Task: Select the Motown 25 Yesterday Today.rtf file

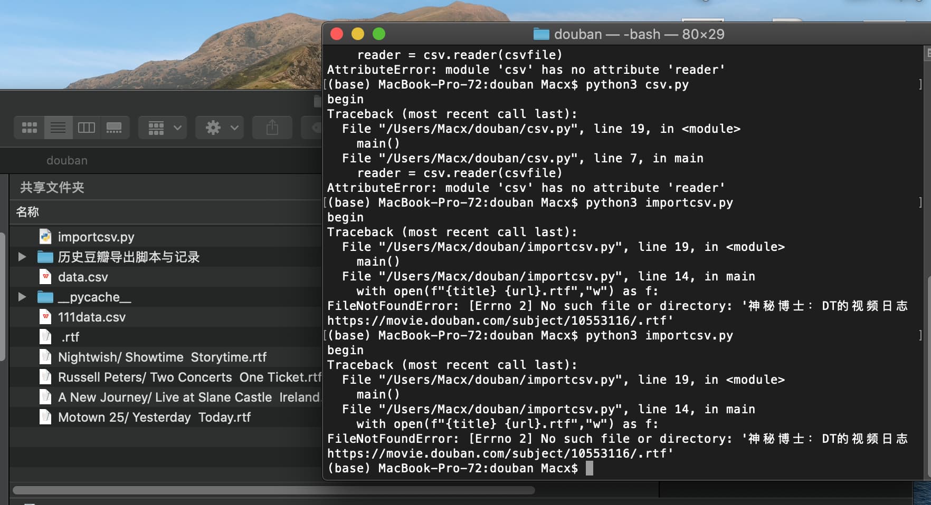Action: tap(154, 417)
